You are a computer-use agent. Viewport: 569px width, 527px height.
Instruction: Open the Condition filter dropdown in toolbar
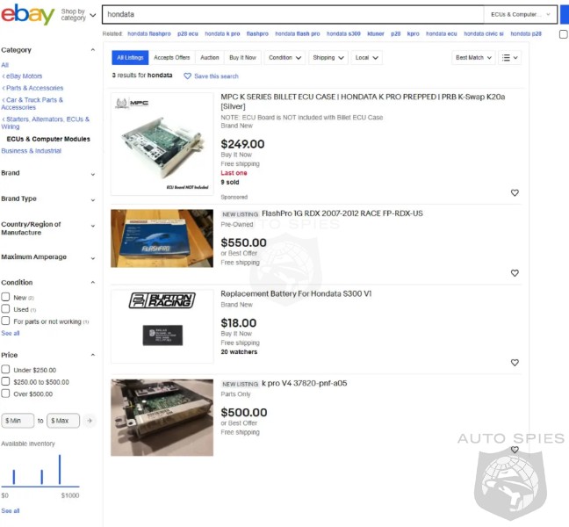pos(284,58)
